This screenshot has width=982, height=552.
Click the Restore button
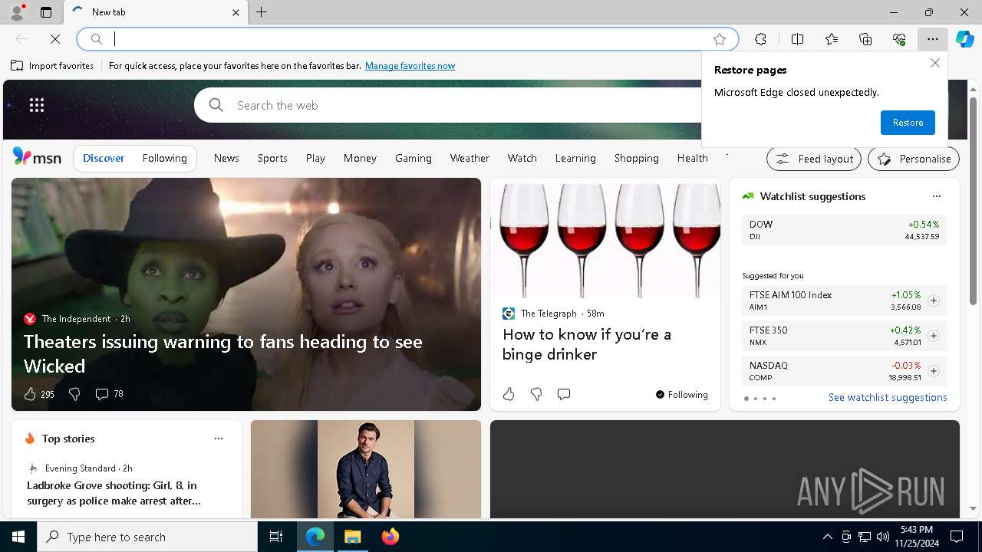click(x=908, y=123)
